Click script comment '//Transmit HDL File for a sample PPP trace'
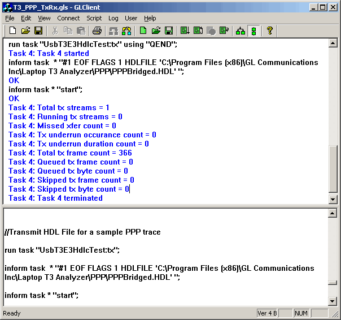Image resolution: width=341 pixels, height=320 pixels. coord(82,232)
